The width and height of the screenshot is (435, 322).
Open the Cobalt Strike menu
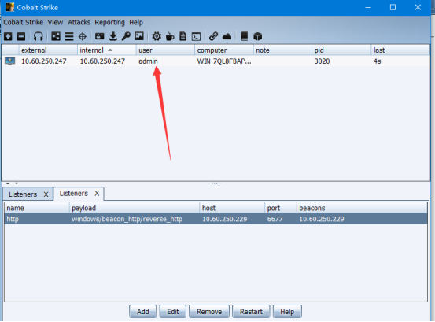pos(24,22)
